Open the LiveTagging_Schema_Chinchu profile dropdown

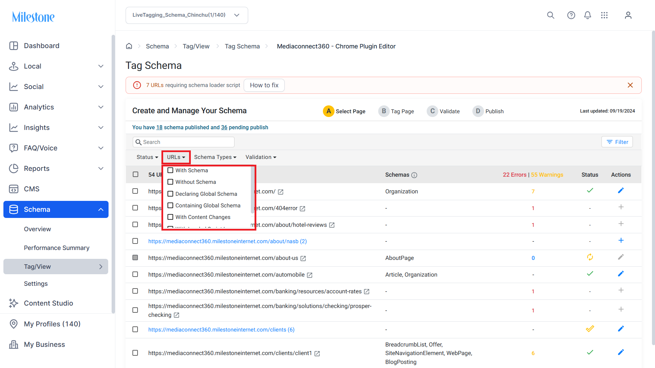pos(187,15)
